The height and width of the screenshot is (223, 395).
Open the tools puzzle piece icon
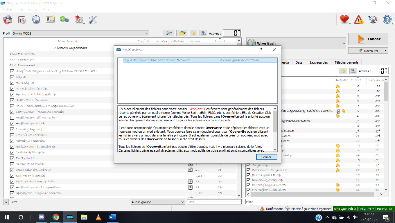(x=79, y=19)
